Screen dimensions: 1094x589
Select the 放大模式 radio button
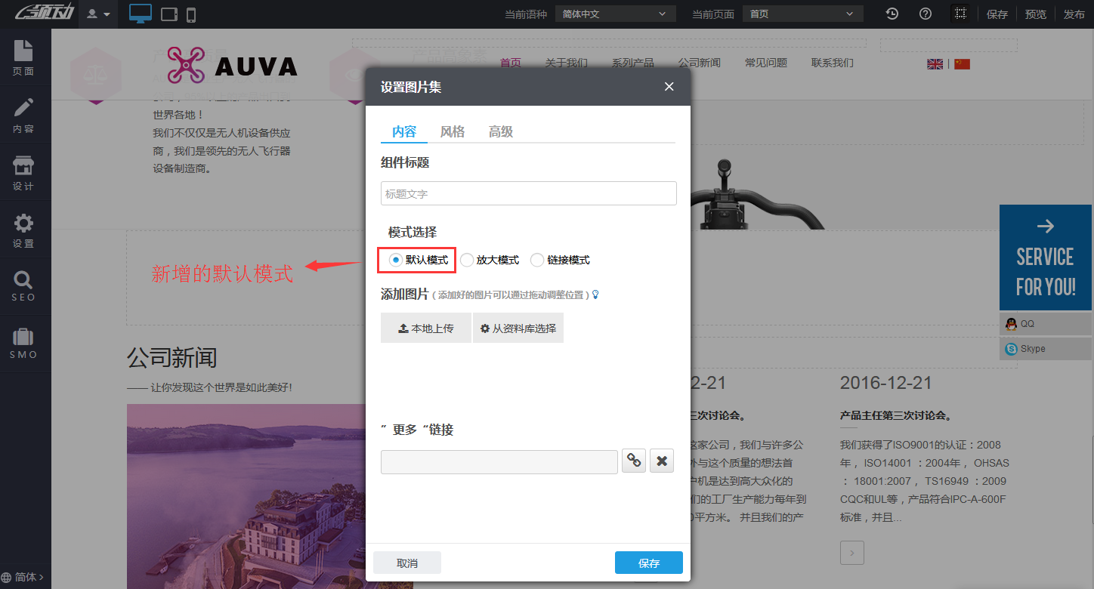467,260
